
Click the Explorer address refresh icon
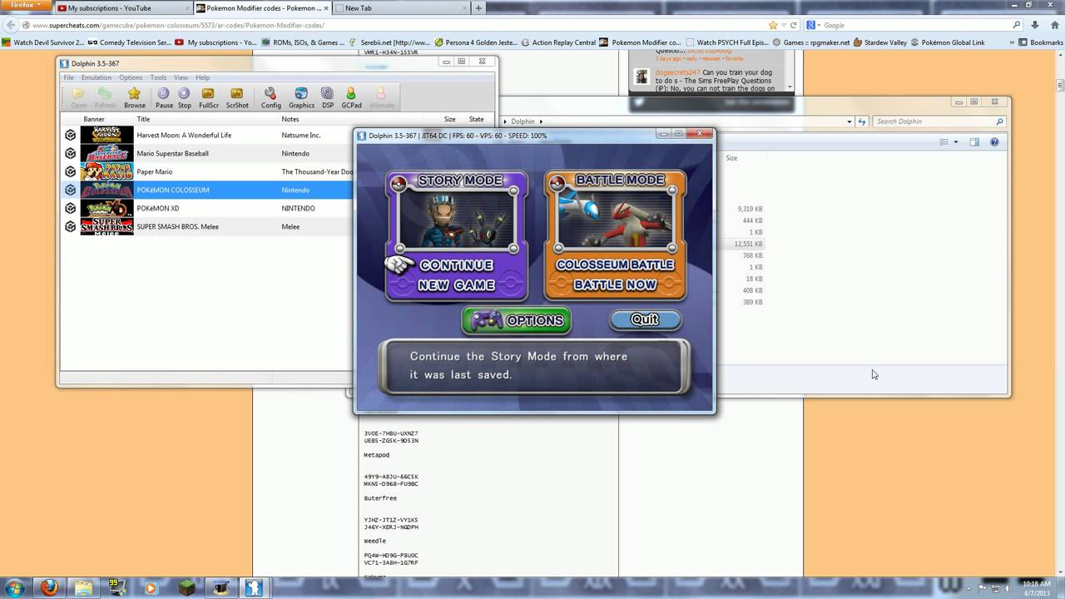pos(861,121)
